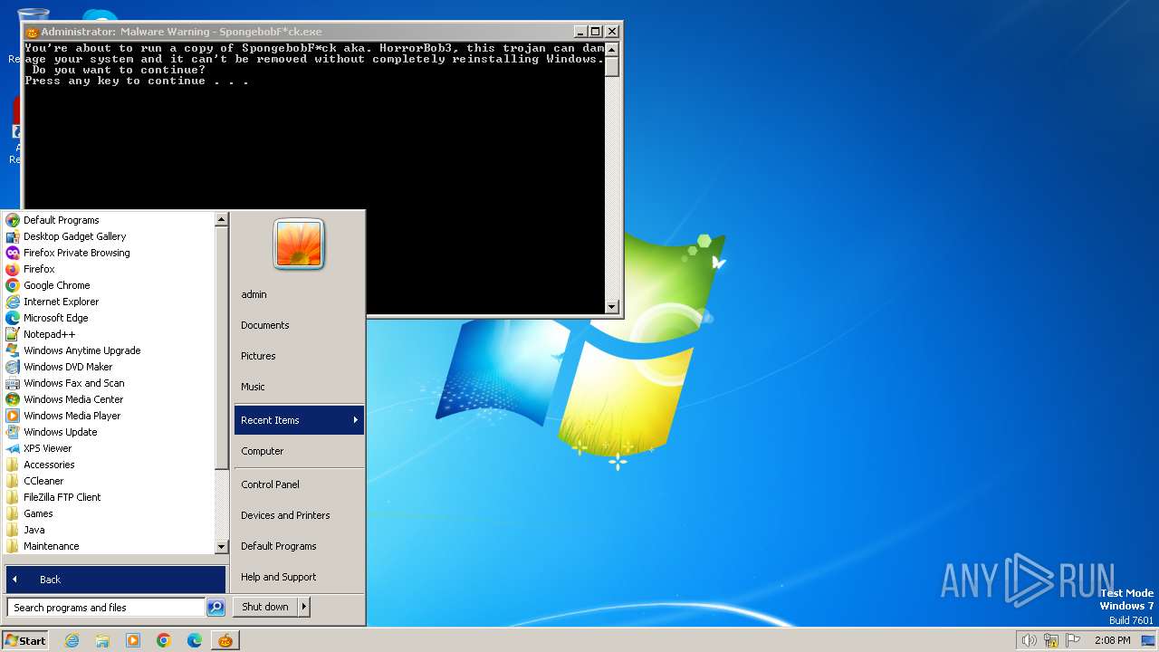Launch Internet Explorer icon in programs list
This screenshot has width=1159, height=652.
point(13,302)
